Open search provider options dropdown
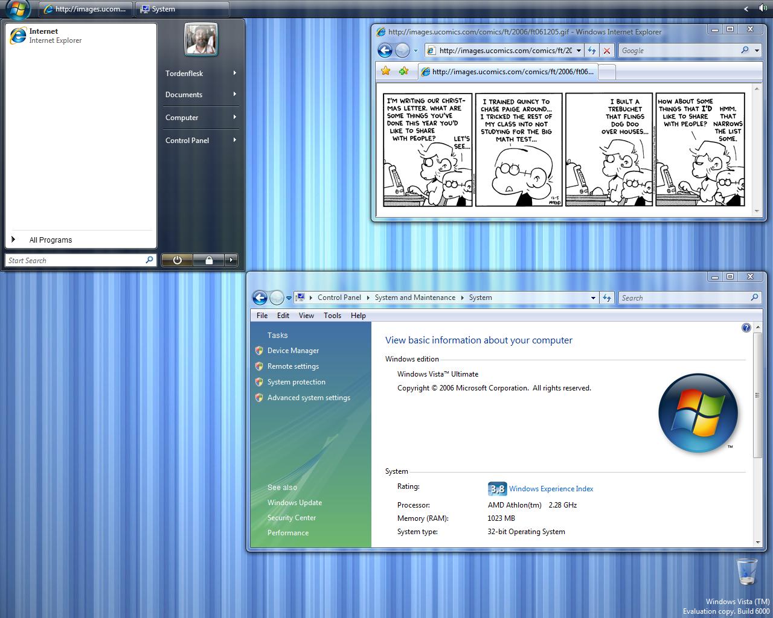The image size is (773, 618). coord(757,51)
